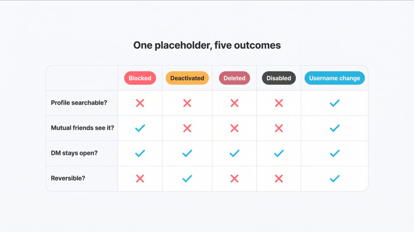Click the blue Username change pill
414x232 pixels.
(x=334, y=78)
